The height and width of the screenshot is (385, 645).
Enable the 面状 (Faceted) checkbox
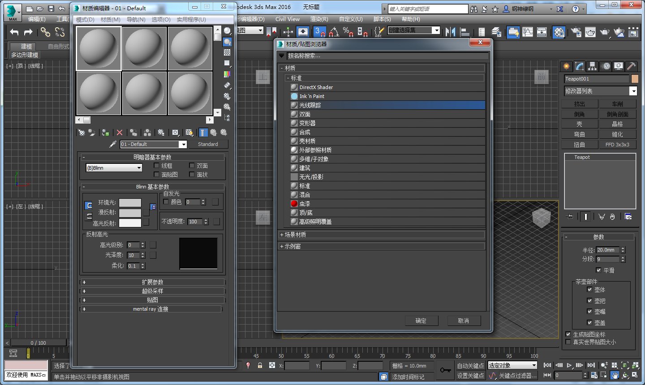(x=192, y=175)
